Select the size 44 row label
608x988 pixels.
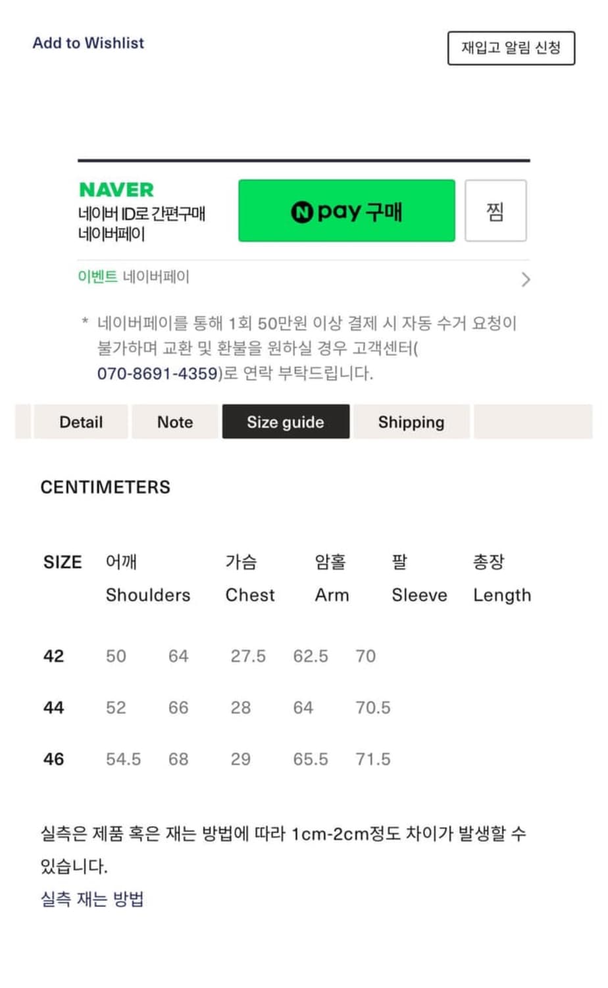click(x=54, y=707)
